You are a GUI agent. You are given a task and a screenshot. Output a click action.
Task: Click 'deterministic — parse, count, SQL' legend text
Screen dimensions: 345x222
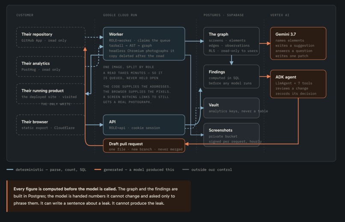coord(51,170)
